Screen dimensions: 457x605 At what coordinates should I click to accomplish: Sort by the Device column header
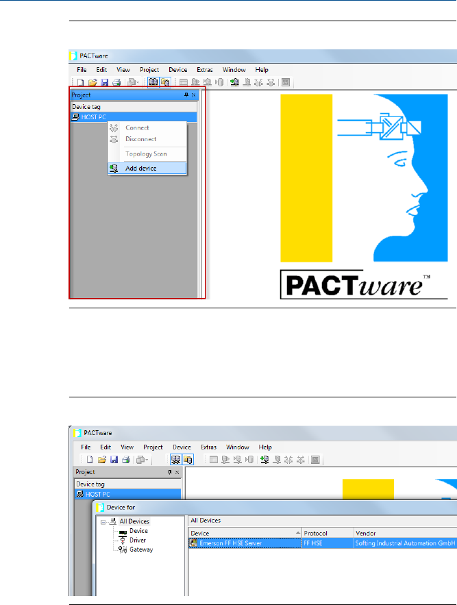click(x=245, y=533)
